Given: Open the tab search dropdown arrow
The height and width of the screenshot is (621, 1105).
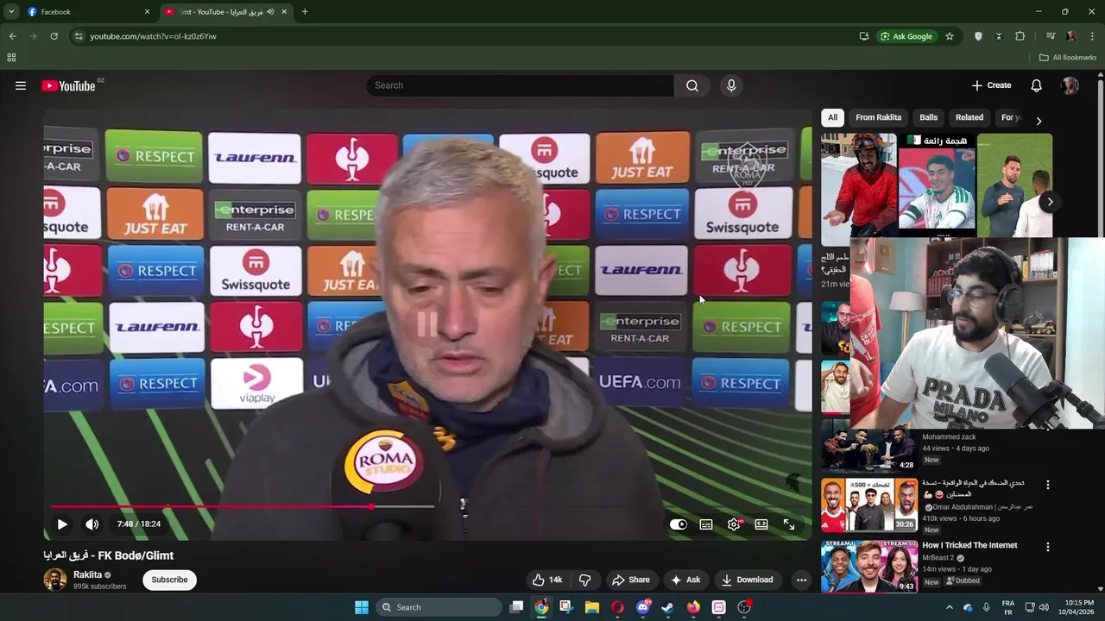Looking at the screenshot, I should [11, 12].
